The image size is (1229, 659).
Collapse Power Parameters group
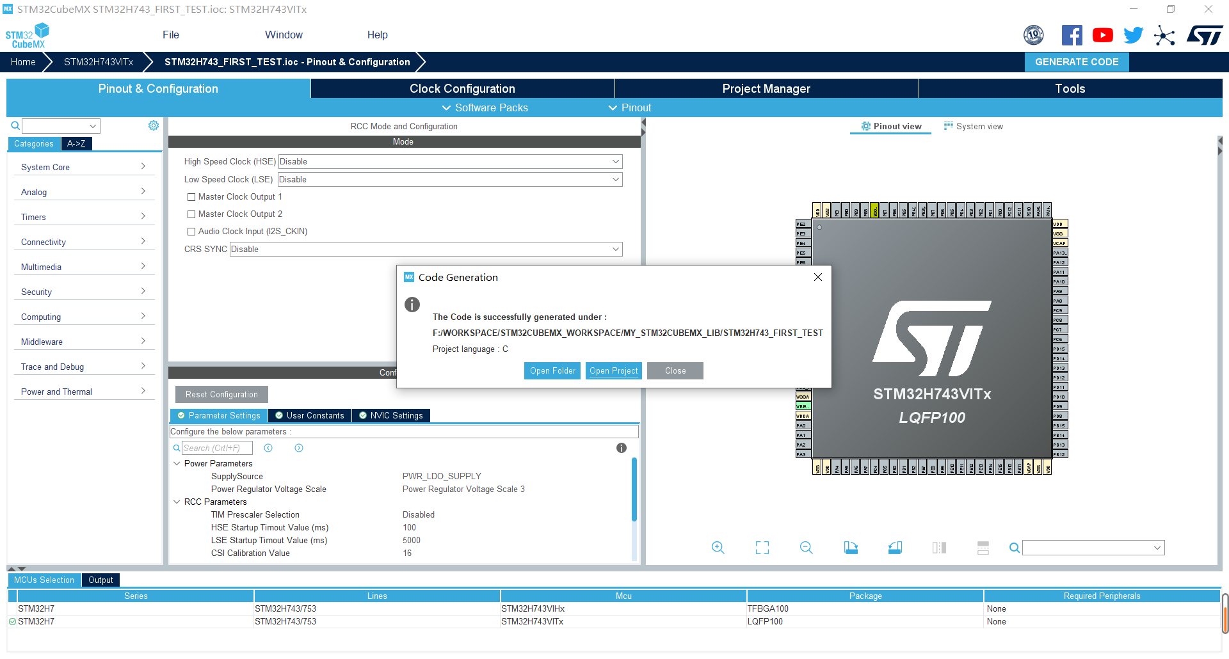tap(177, 463)
